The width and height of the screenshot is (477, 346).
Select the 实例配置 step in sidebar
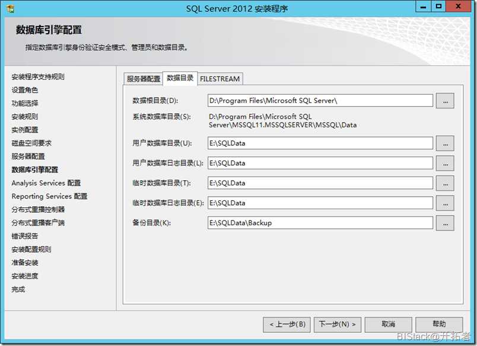(x=25, y=130)
